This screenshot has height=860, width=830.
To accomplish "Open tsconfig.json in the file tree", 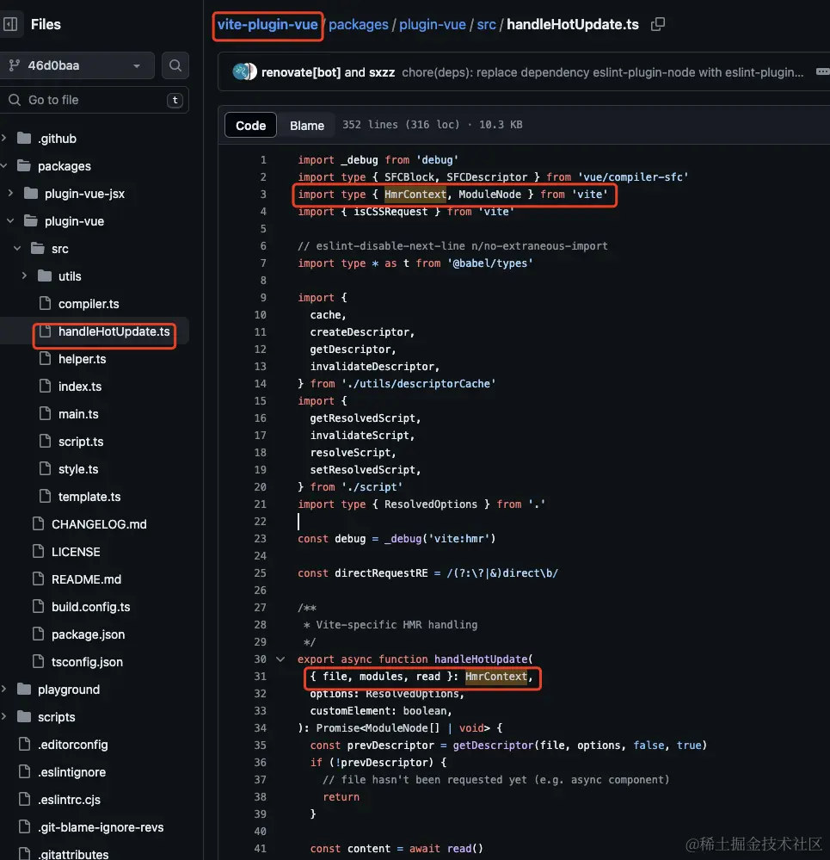I will tap(87, 661).
